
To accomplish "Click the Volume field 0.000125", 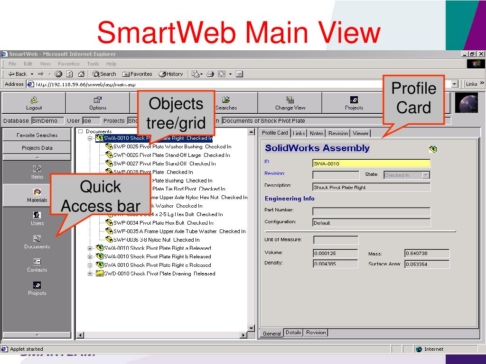I will 336,253.
